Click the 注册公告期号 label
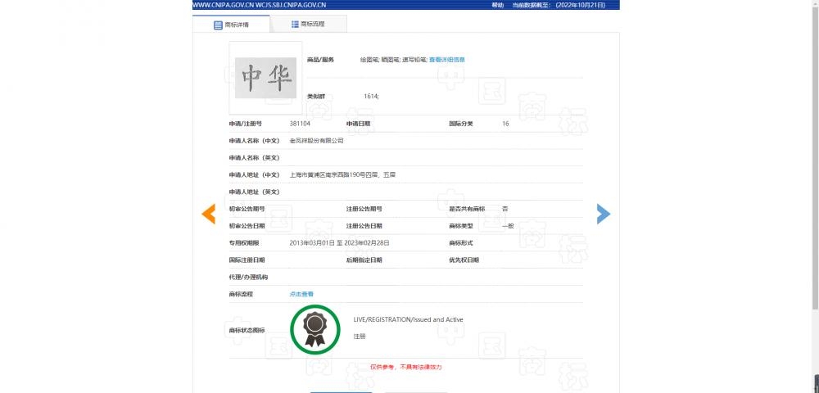Image resolution: width=819 pixels, height=393 pixels. [364, 209]
